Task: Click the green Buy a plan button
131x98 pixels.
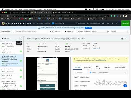Action: coord(126,23)
